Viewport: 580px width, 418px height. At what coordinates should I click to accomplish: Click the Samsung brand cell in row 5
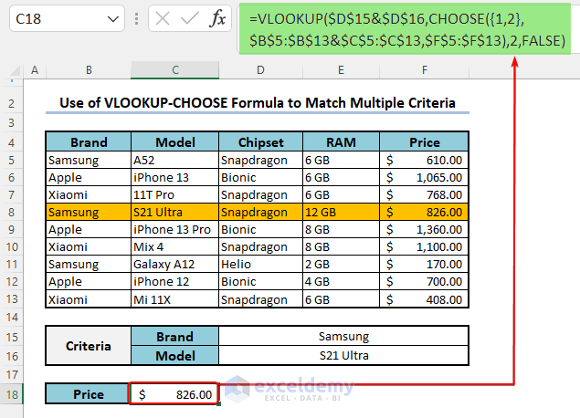(89, 160)
